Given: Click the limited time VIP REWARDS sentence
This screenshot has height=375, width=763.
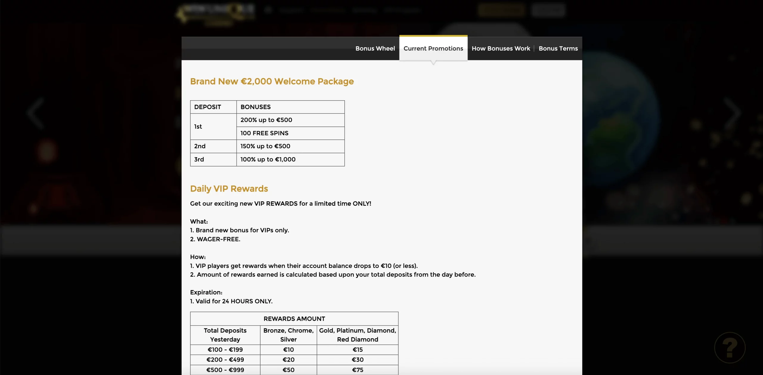Looking at the screenshot, I should [280, 203].
